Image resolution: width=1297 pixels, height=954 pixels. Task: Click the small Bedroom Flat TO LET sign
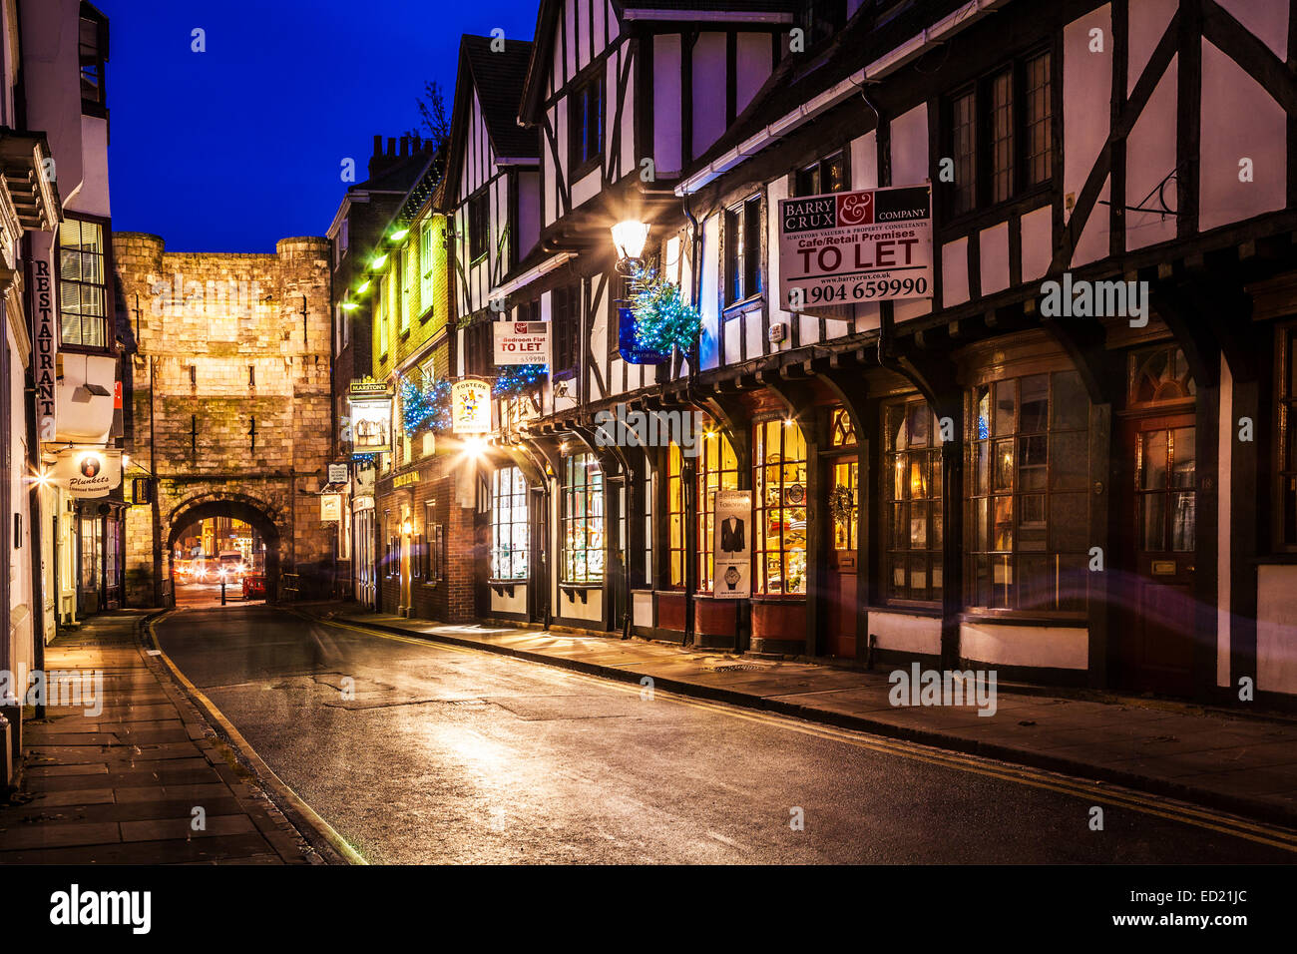tap(521, 343)
